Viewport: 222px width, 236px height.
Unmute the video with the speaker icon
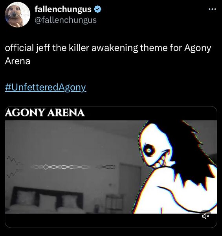coord(205,216)
